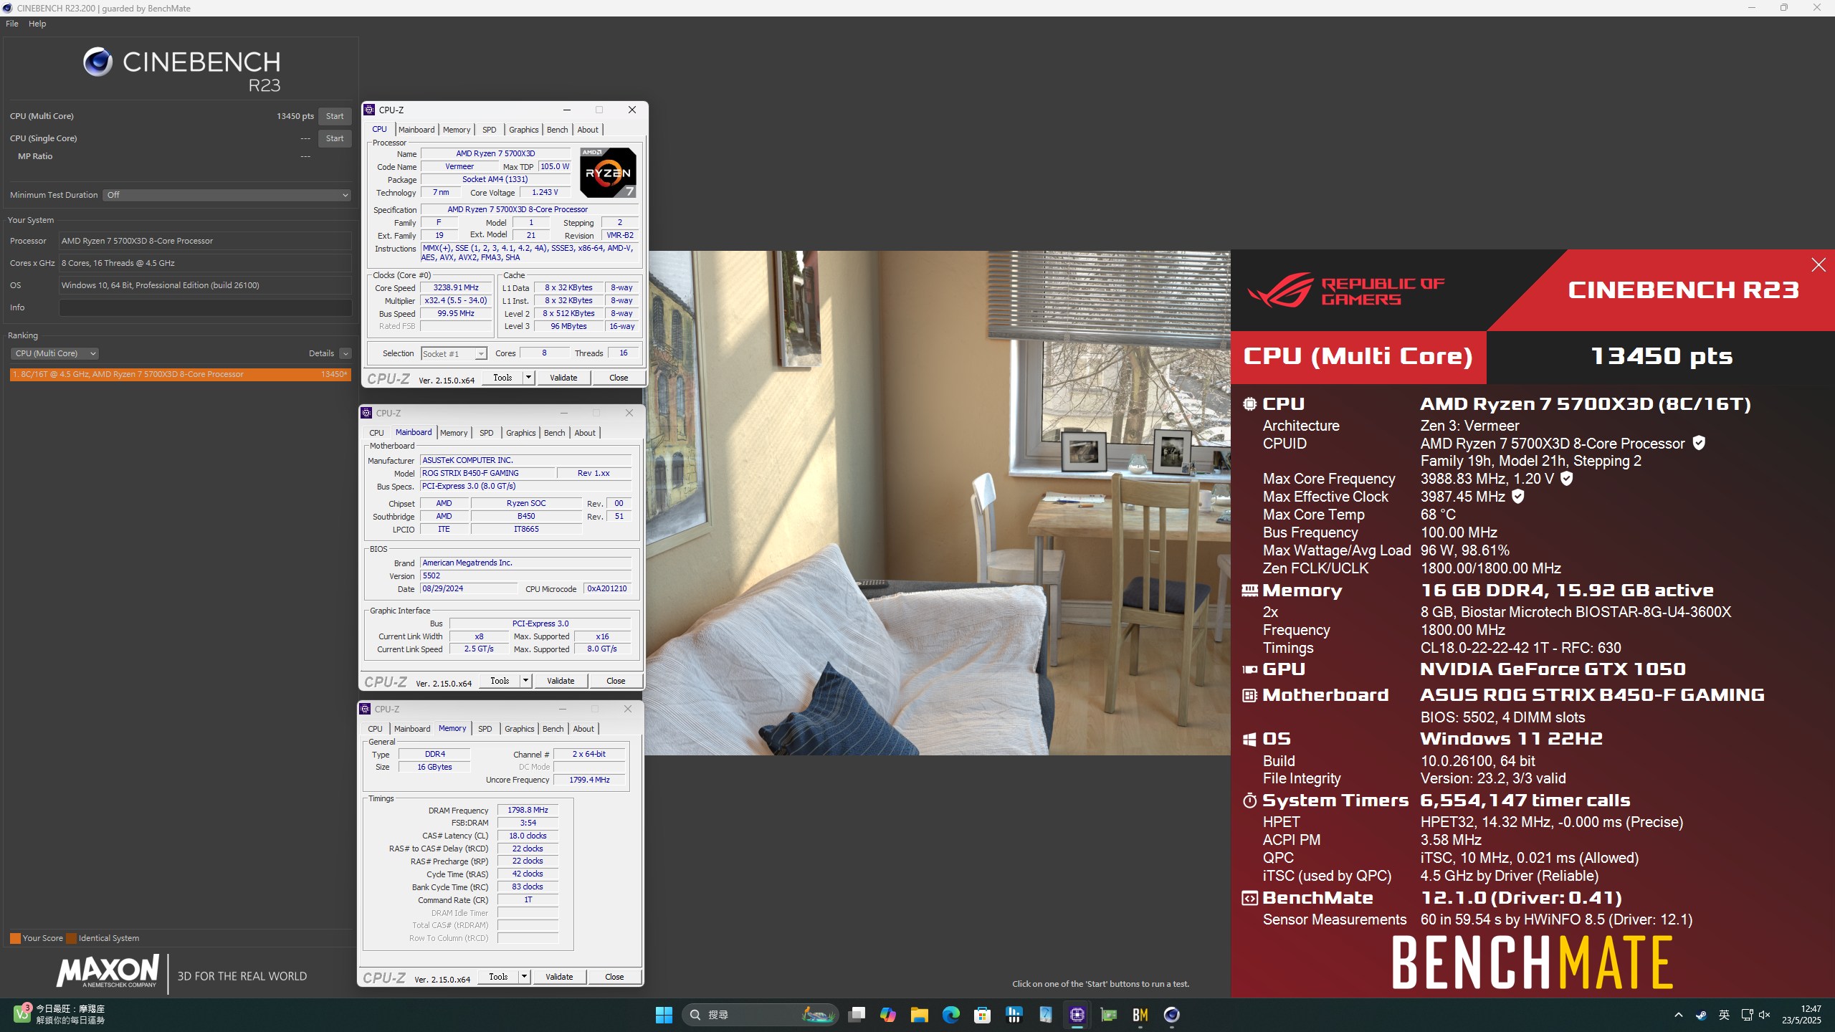Viewport: 1835px width, 1032px height.
Task: Switch input language via the 英 indicator
Action: (1724, 1015)
